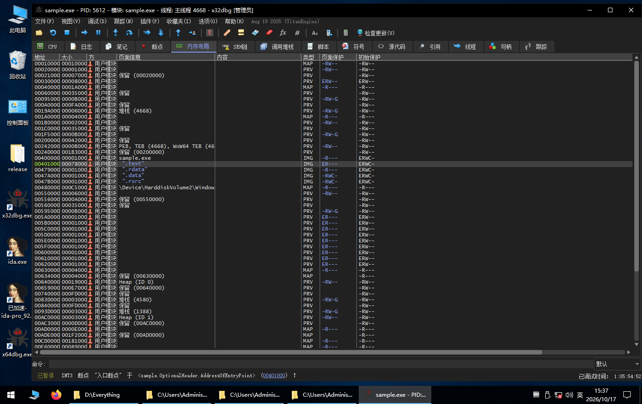The image size is (642, 404).
Task: Switch to the 线程 tab
Action: pos(465,46)
